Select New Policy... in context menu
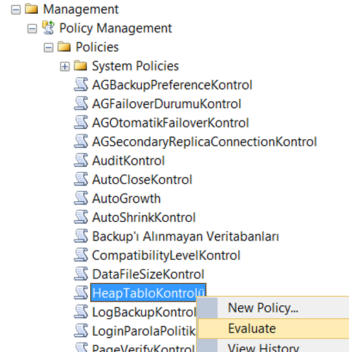 pyautogui.click(x=263, y=308)
